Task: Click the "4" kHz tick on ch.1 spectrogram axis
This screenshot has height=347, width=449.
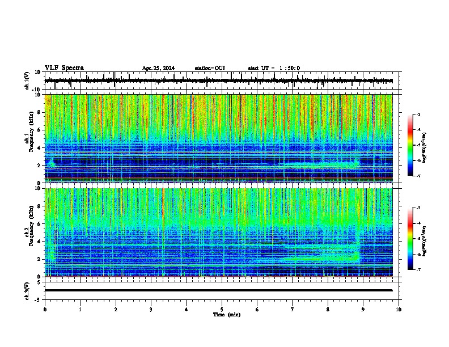Action: click(39, 148)
